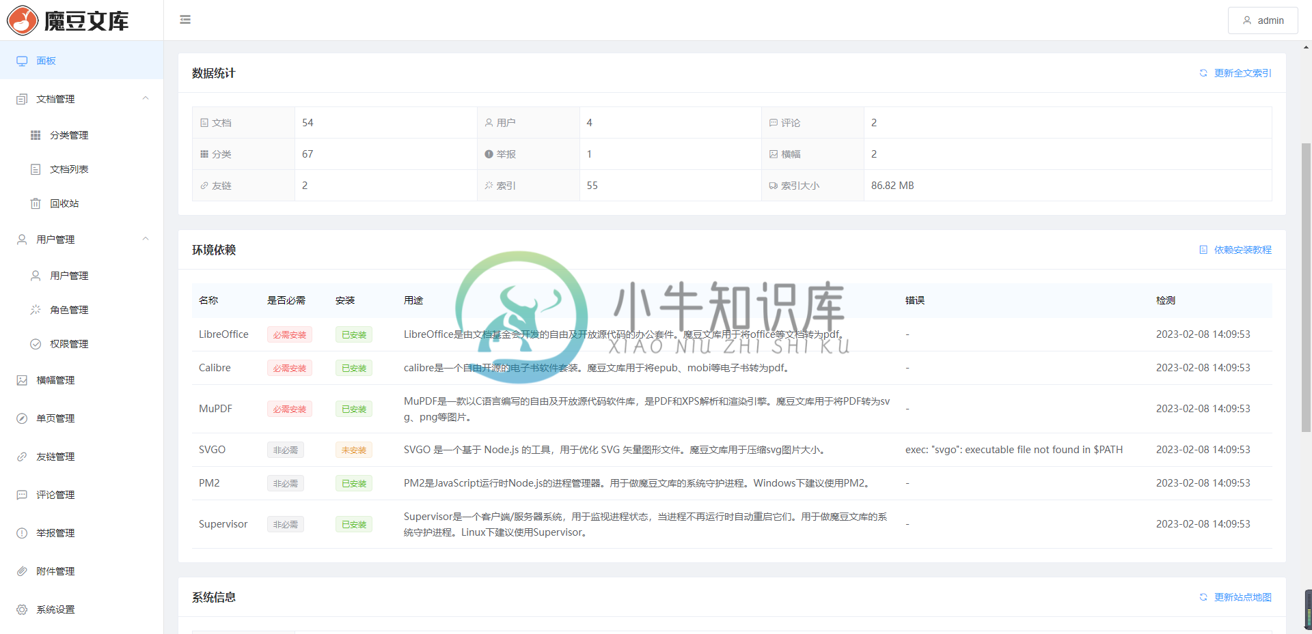Click 未安装 tag in SVGO row
The height and width of the screenshot is (634, 1312).
point(354,450)
